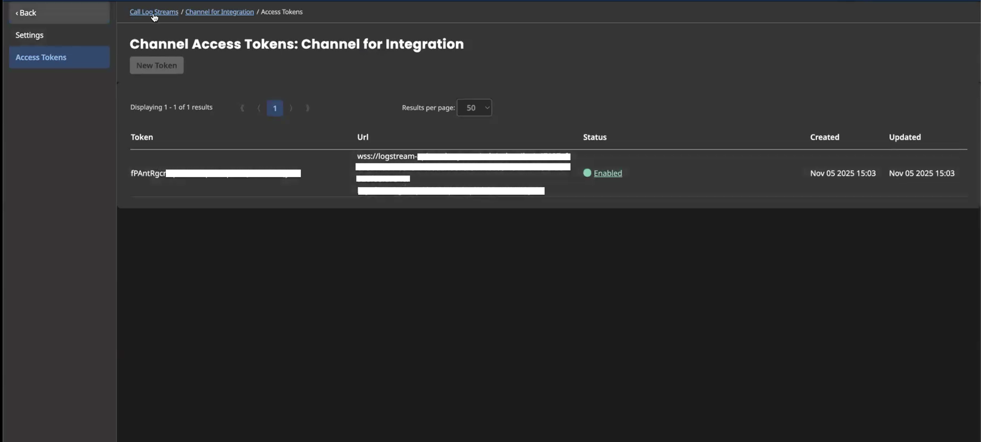Open the Results per page dropdown
Screen dimensions: 981x442
pos(474,108)
